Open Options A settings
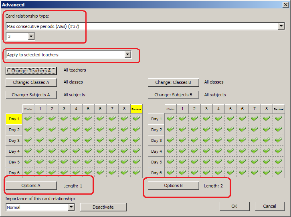The height and width of the screenshot is (217, 291). [31, 185]
